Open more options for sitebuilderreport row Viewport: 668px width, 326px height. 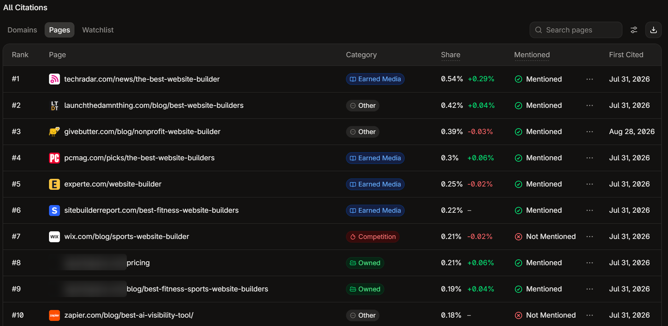tap(590, 210)
